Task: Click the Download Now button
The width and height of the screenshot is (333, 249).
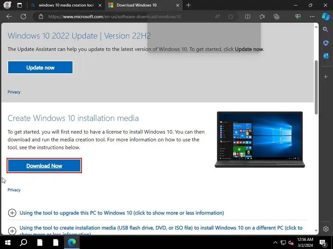Action: 44,166
